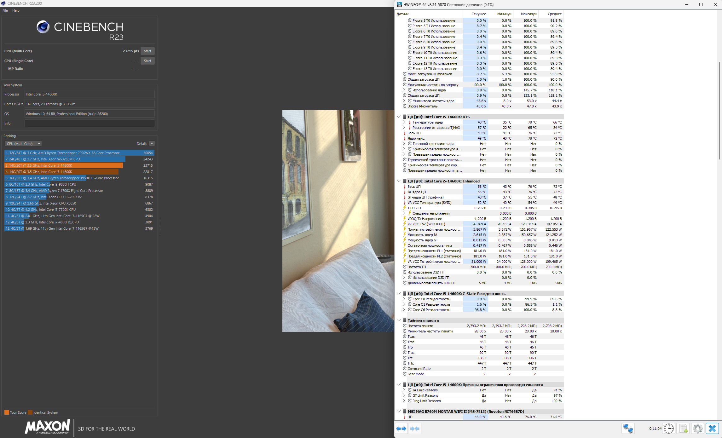Select the i5-14600K ranking row scoring 22817

(79, 172)
